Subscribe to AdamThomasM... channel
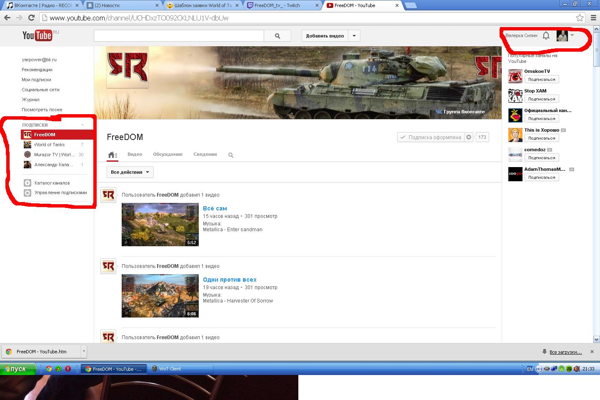This screenshot has width=600, height=400. tap(542, 177)
